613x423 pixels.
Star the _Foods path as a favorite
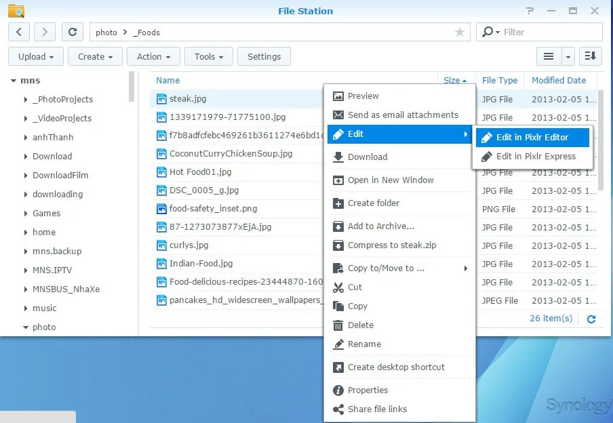coord(460,32)
